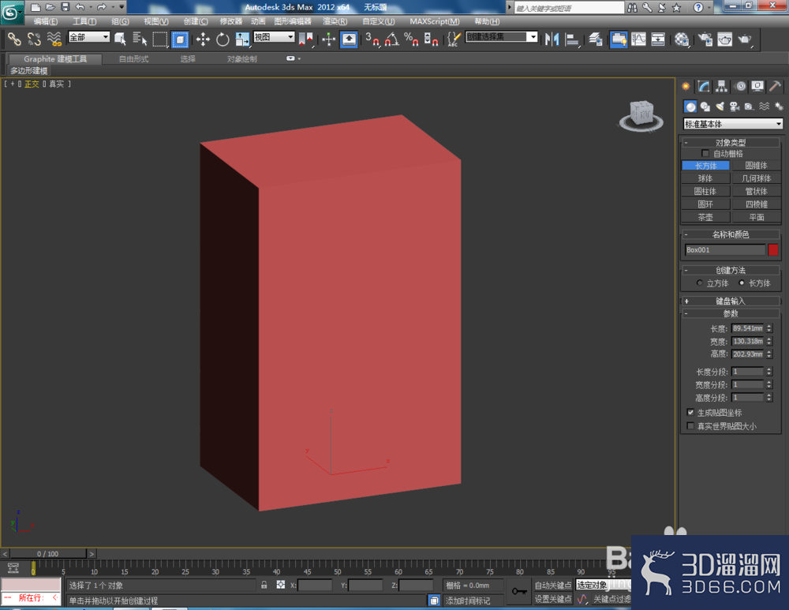This screenshot has width=789, height=610.
Task: Uncheck 生成贴图坐标 checkbox
Action: click(690, 412)
